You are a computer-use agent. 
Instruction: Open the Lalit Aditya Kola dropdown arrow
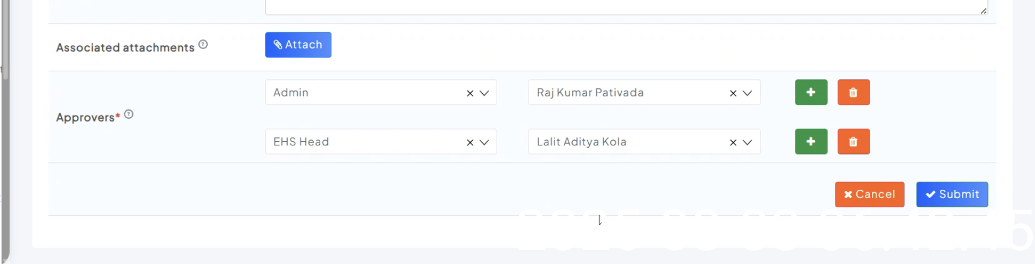[x=747, y=142]
